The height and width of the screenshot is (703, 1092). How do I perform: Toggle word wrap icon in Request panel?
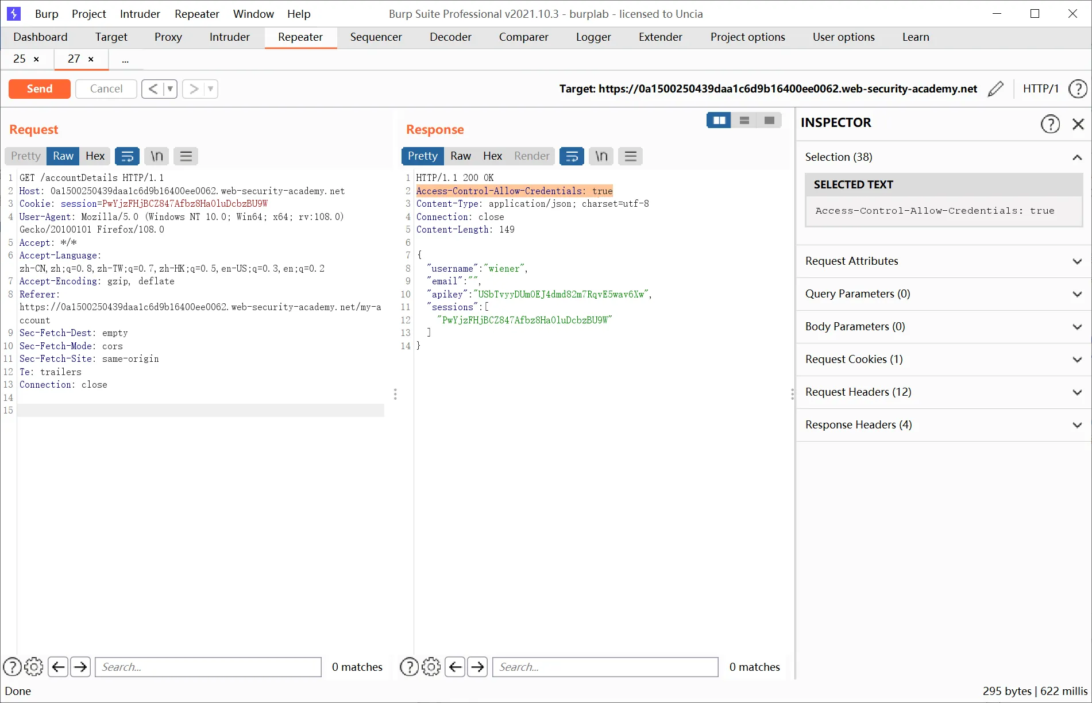[x=128, y=156]
